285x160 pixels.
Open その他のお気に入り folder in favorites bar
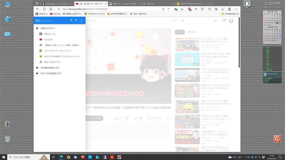[230, 14]
